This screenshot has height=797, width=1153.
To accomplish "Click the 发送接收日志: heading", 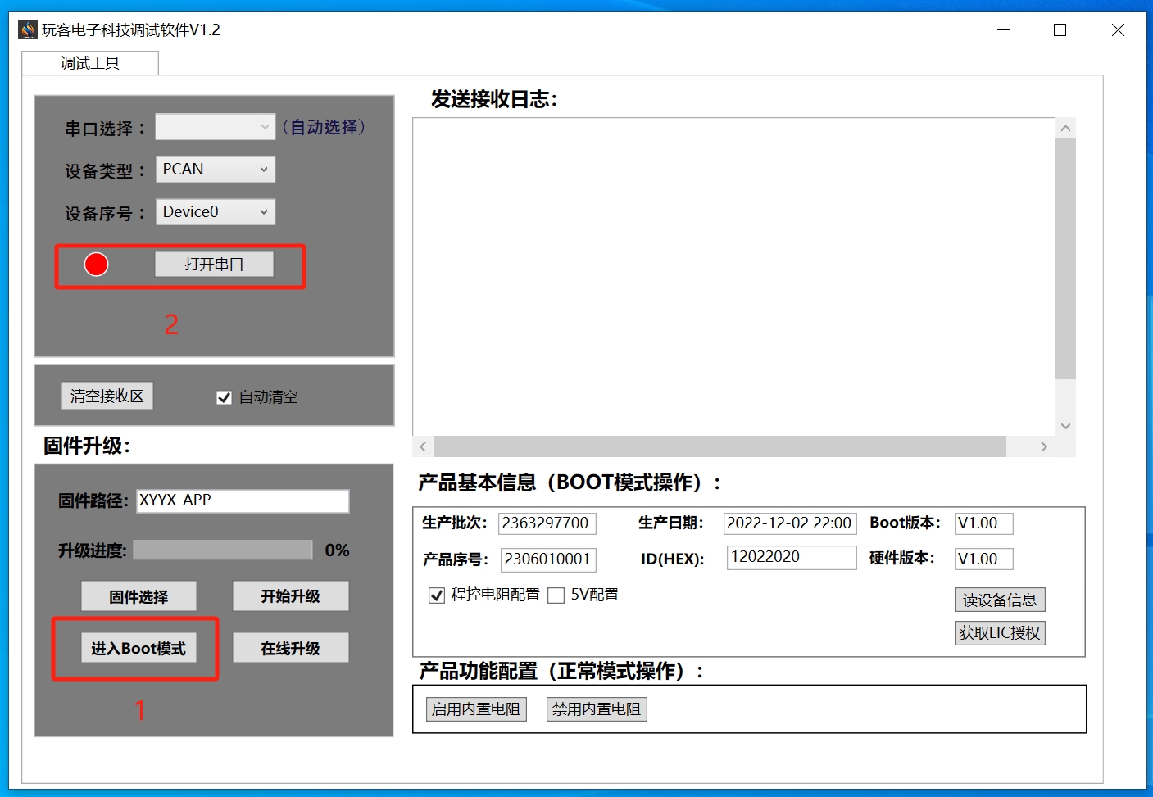I will click(x=494, y=100).
